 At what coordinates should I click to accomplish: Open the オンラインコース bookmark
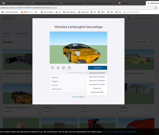pos(132,12)
